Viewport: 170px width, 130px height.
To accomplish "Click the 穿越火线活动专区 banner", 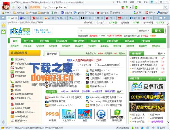I will pos(147,107).
